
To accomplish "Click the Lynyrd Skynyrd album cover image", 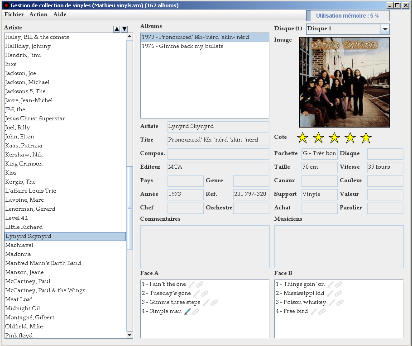I will point(345,82).
